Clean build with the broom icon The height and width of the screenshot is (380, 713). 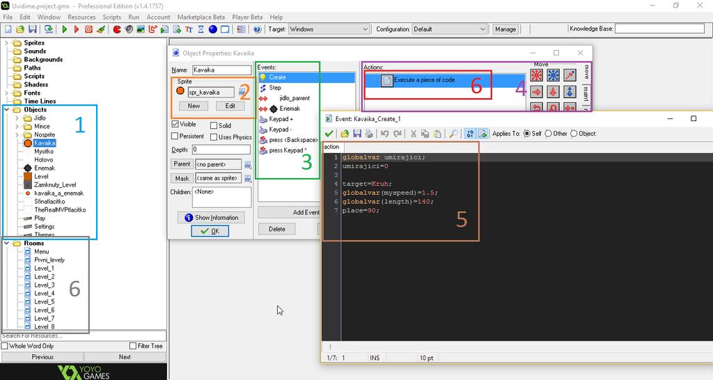click(101, 29)
